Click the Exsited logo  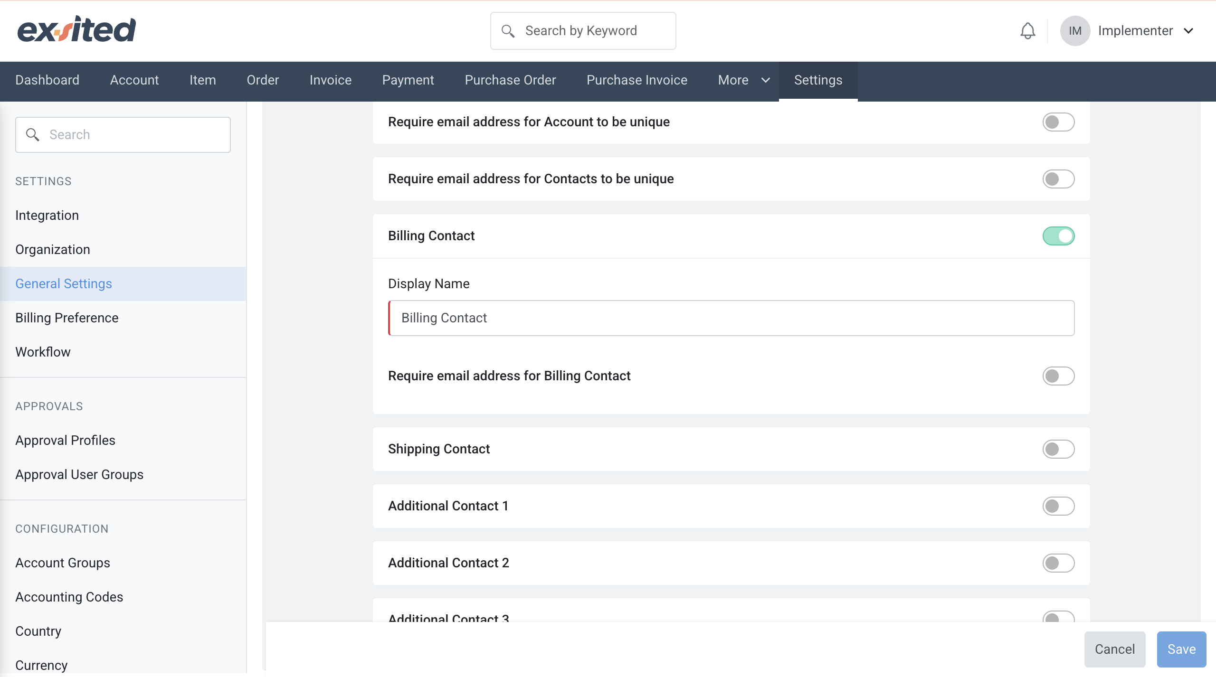76,29
